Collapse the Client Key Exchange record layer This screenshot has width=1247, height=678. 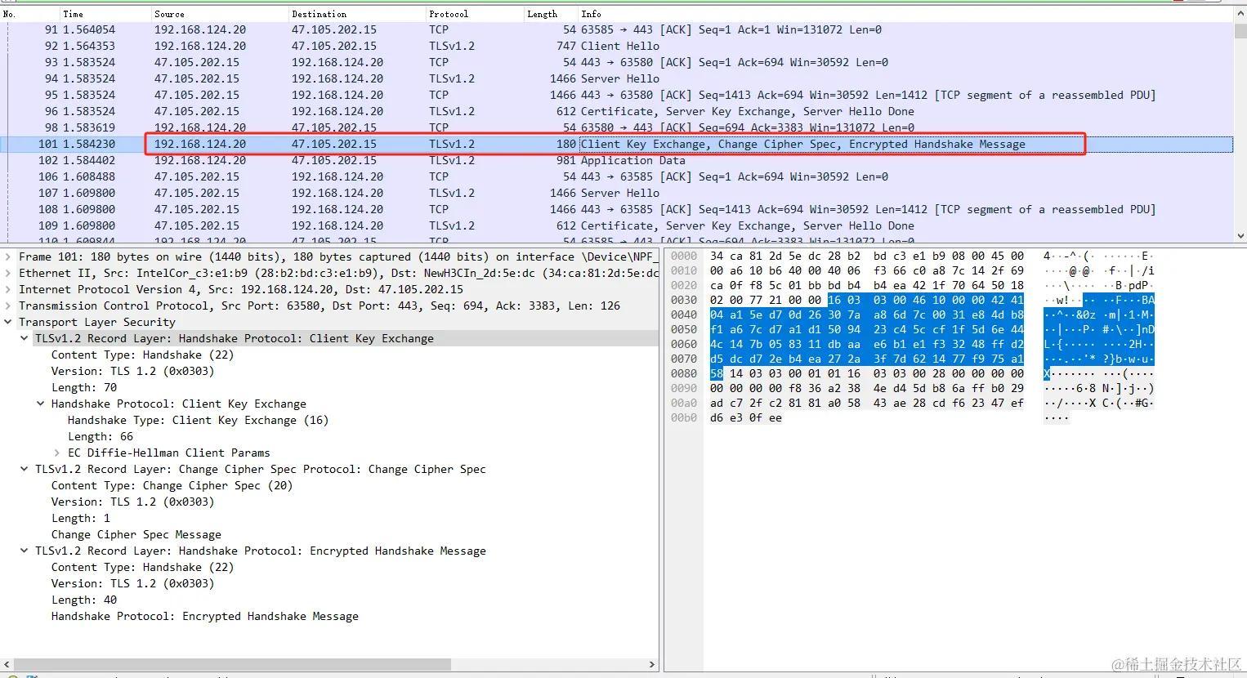[25, 338]
